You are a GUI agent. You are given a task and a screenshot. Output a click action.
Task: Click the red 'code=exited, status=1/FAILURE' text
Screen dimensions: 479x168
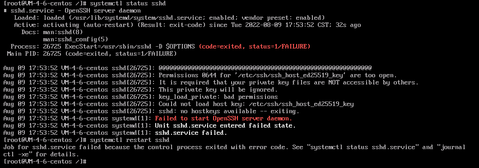[255, 46]
